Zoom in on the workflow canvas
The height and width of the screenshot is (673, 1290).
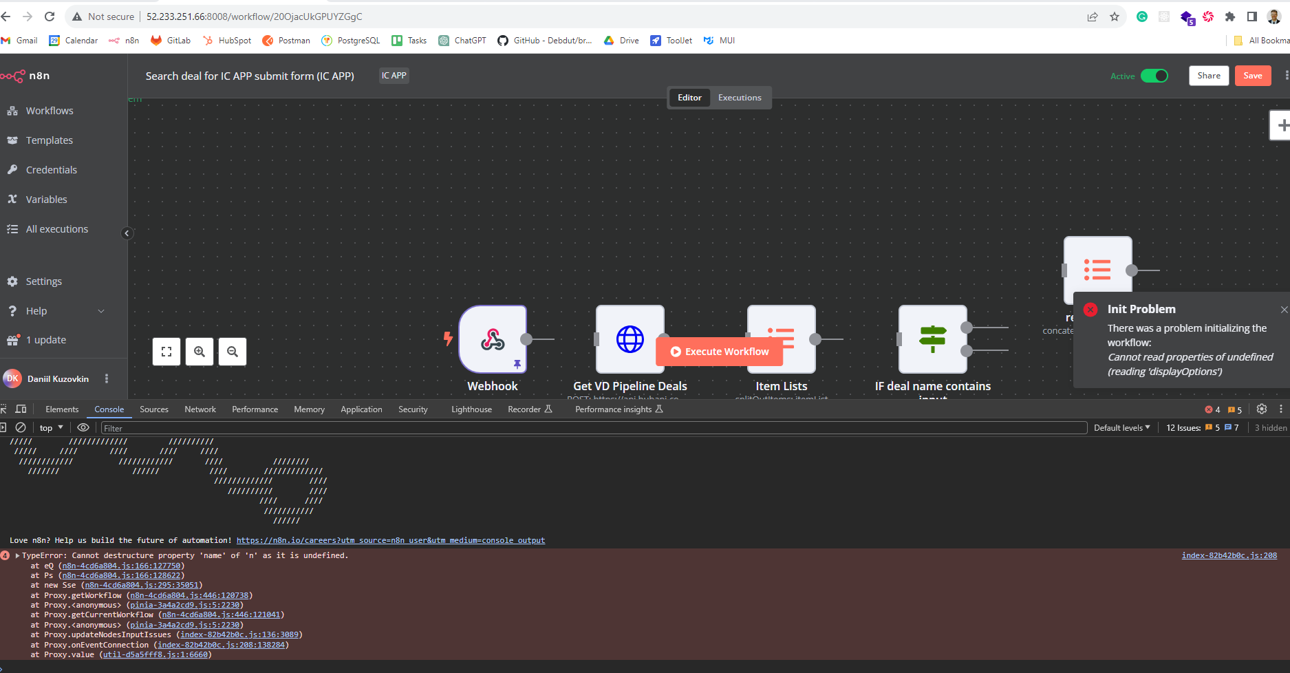click(x=200, y=352)
